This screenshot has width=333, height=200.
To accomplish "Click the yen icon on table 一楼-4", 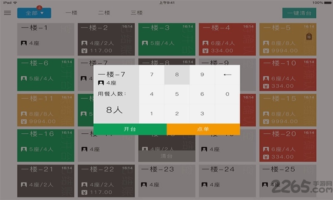I will 205,51.
